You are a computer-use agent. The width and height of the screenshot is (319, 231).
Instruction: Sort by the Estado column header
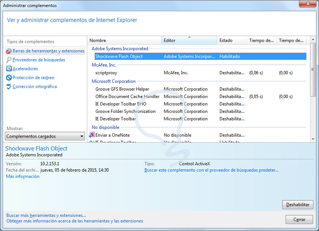(x=232, y=40)
